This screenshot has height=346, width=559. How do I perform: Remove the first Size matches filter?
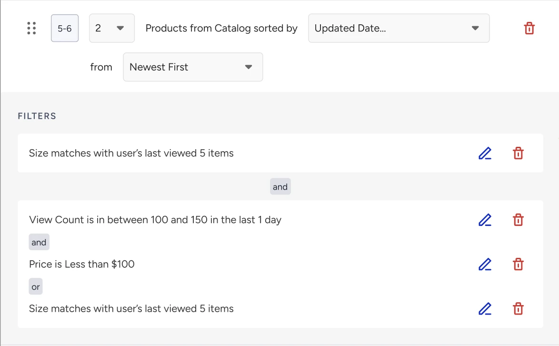[518, 153]
